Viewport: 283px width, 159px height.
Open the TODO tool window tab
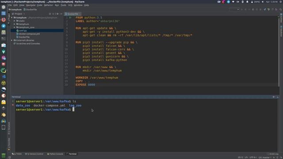click(x=17, y=154)
